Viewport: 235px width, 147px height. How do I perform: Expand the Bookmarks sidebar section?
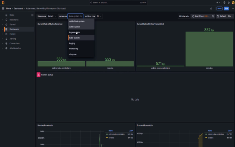pos(2,20)
